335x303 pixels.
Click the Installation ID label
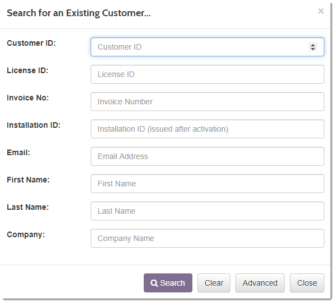click(x=34, y=125)
